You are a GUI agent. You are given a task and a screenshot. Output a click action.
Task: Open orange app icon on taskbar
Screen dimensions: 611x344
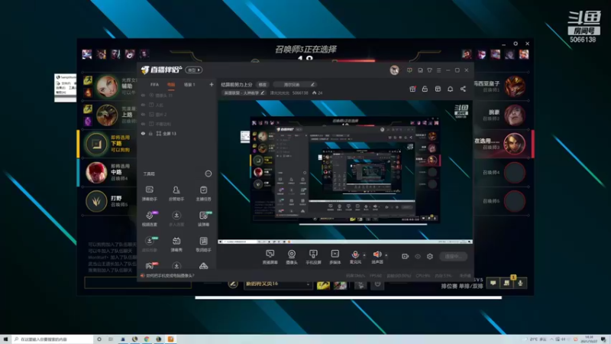coord(170,339)
